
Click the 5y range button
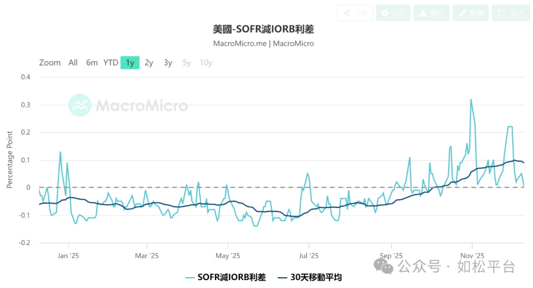(186, 63)
